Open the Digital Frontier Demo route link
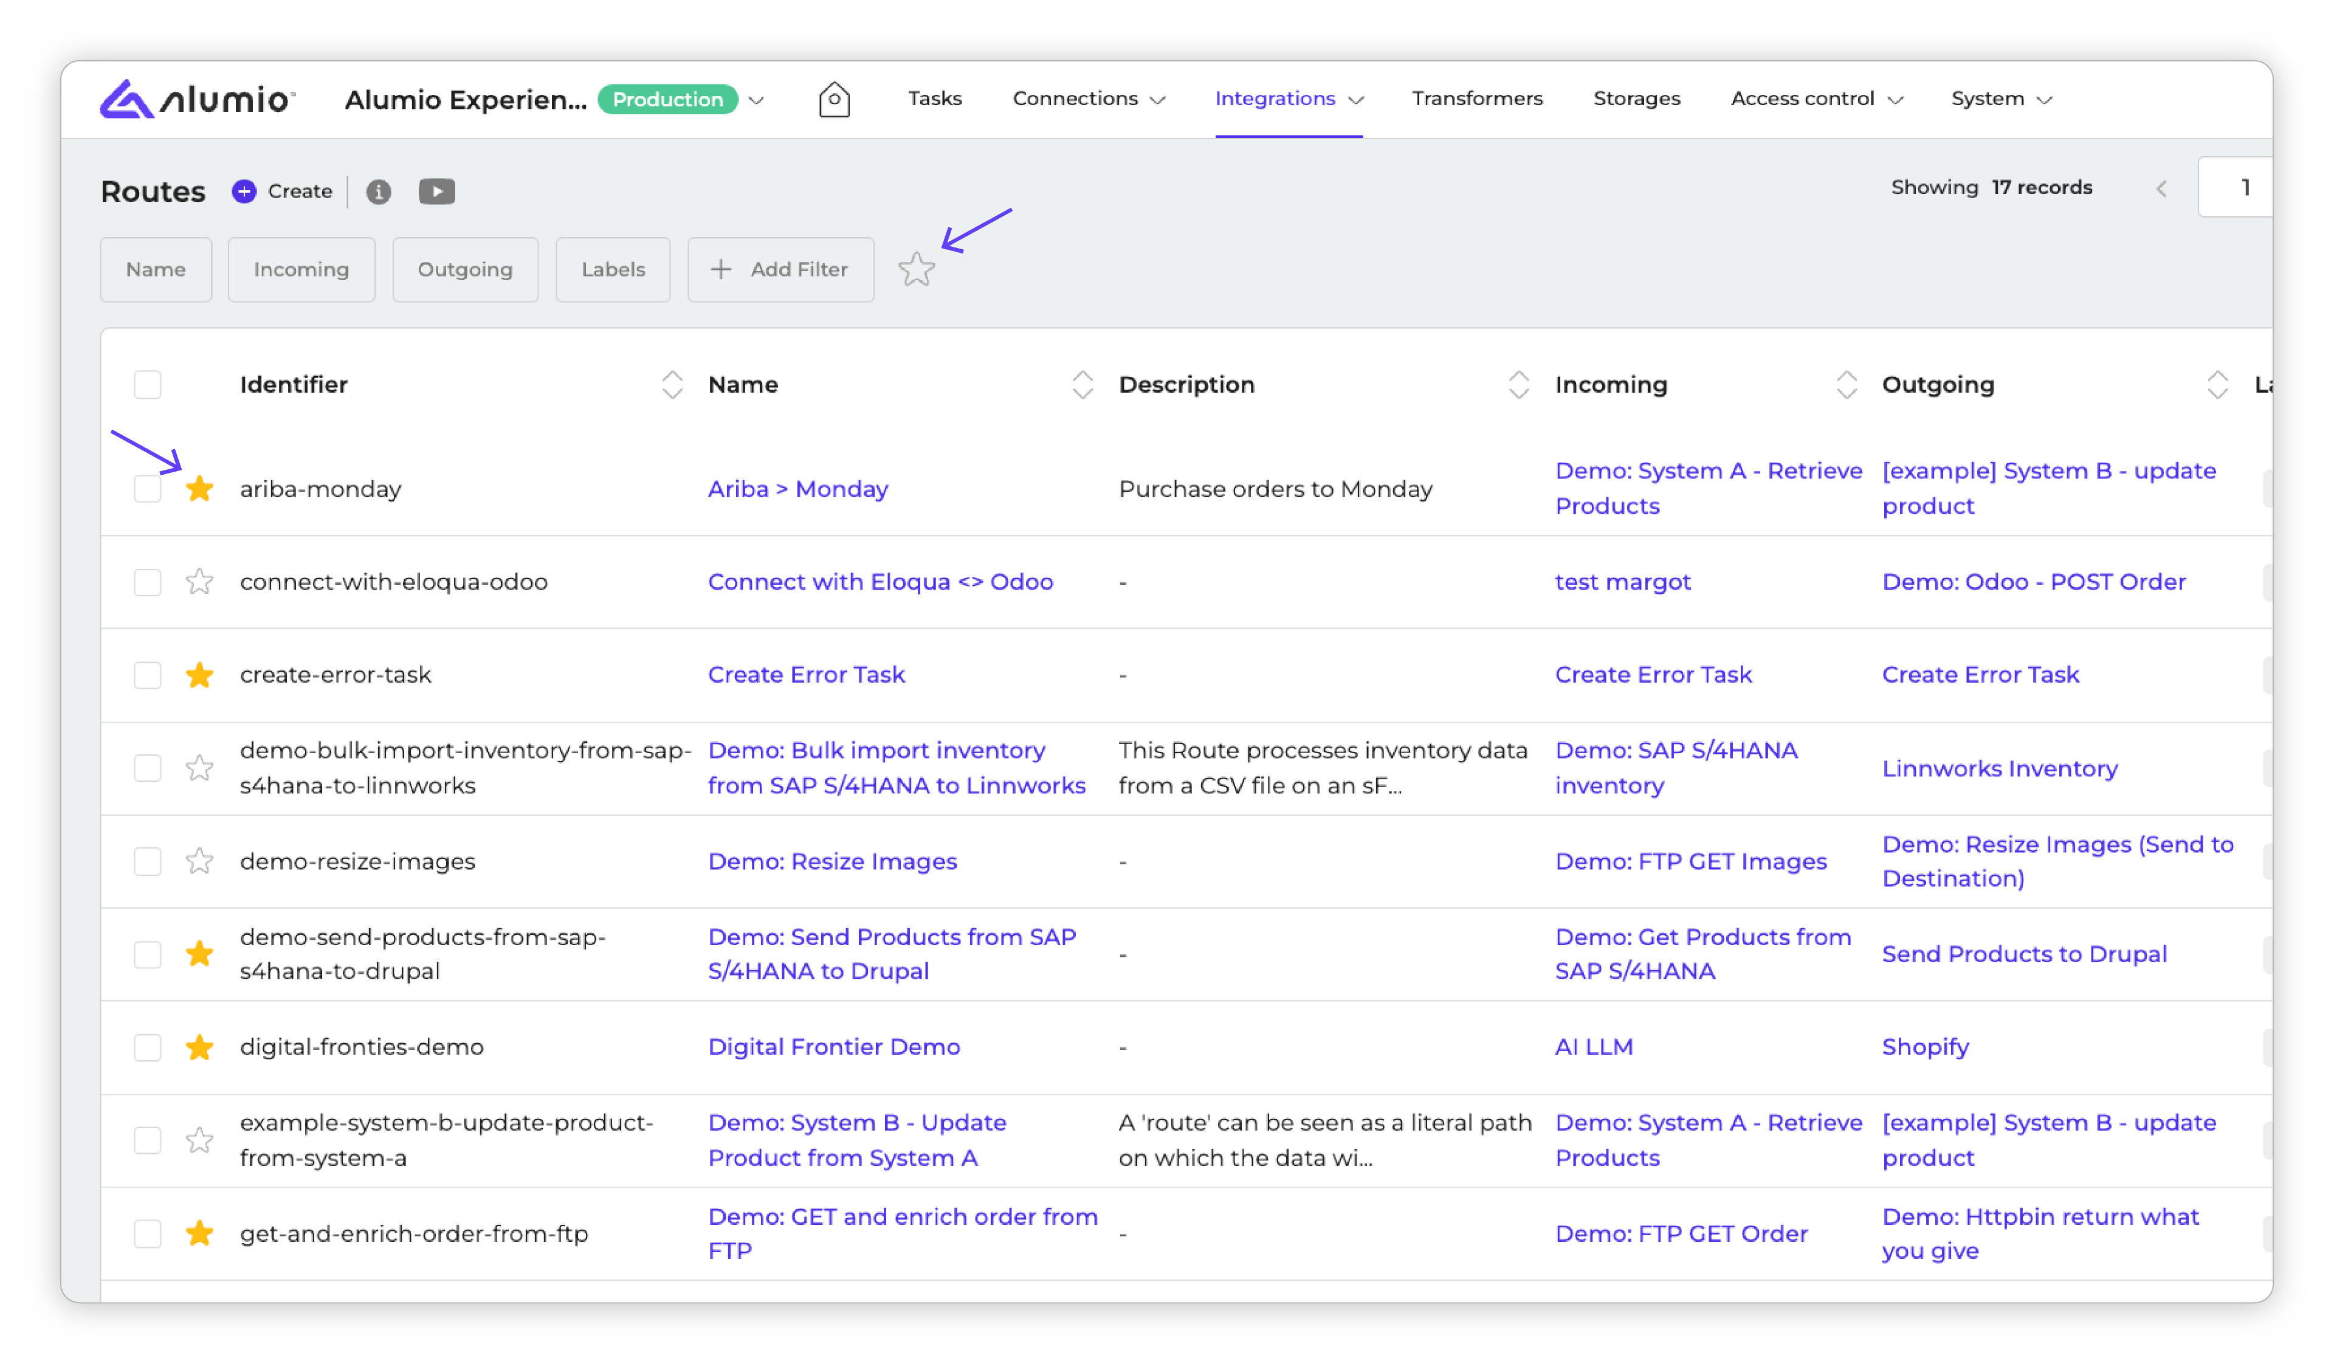 coord(833,1046)
